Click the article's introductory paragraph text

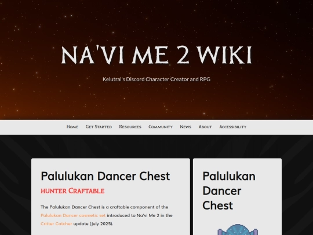pyautogui.click(x=107, y=215)
